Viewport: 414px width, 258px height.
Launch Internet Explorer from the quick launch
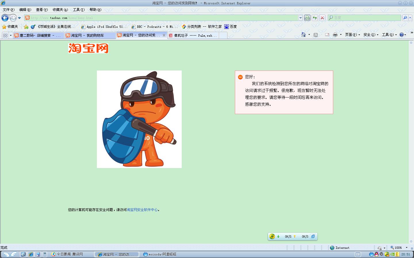30,254
